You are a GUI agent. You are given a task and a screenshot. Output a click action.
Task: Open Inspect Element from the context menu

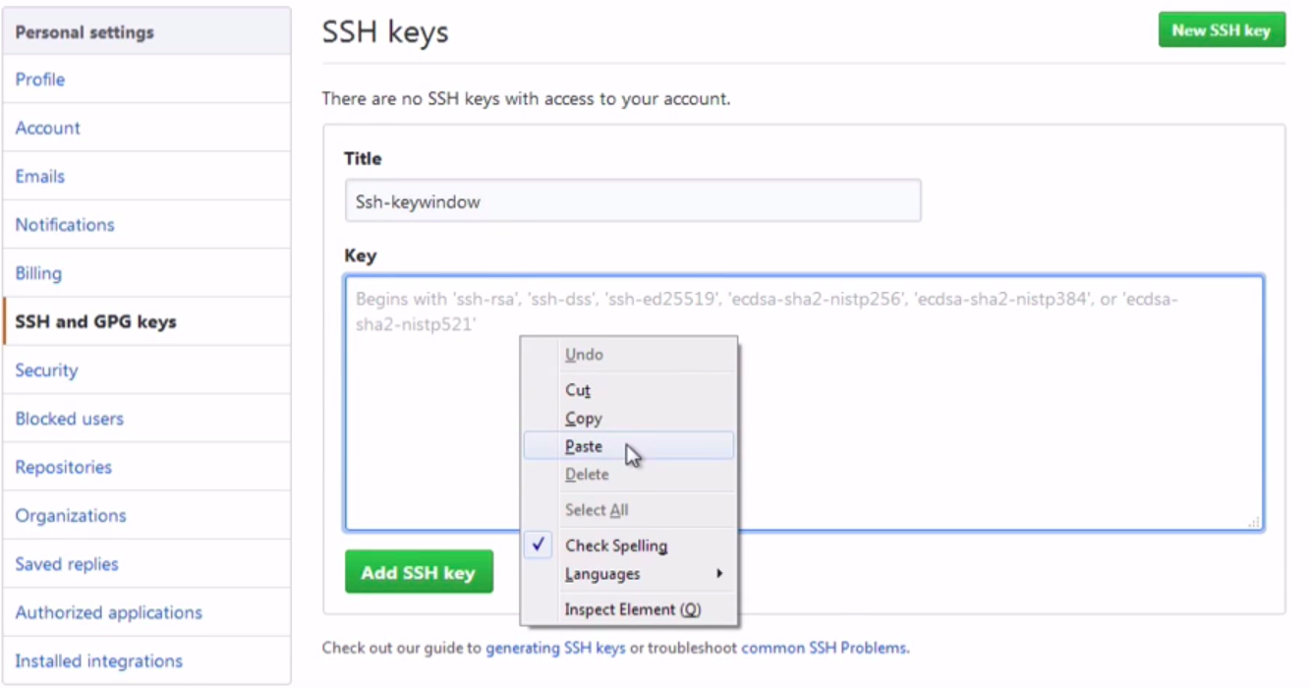point(632,609)
